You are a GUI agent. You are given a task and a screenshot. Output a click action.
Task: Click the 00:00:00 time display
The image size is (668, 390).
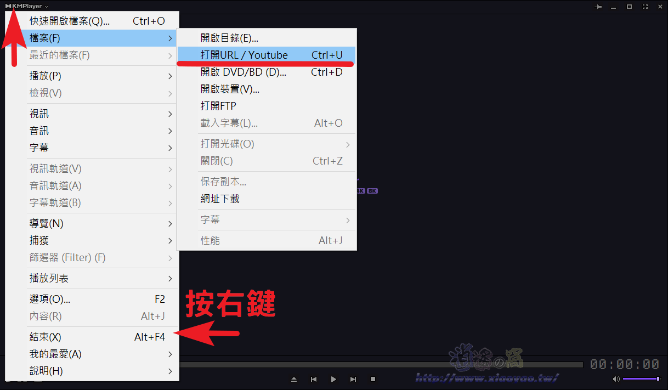(x=625, y=365)
